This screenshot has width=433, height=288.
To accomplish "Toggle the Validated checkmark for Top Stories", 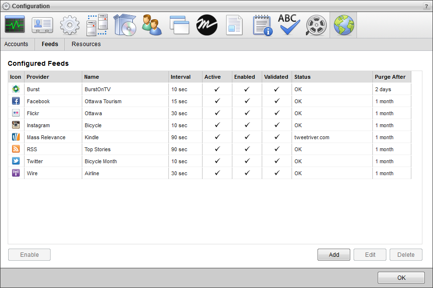I will tap(276, 149).
